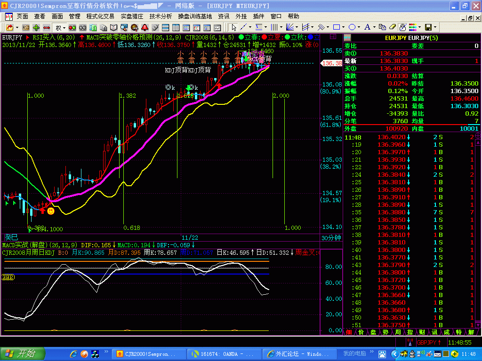Click the 开始 Start button
This screenshot has width=482, height=361.
pos(23,353)
